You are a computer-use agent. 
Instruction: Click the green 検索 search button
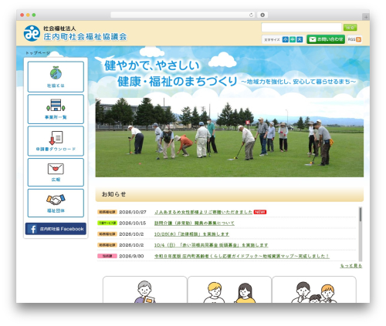point(350,27)
